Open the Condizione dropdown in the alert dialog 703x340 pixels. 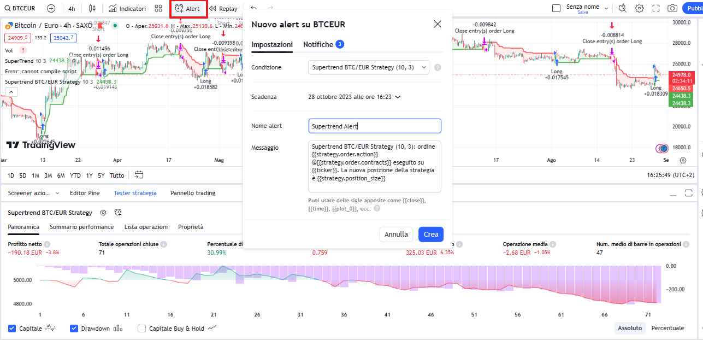369,67
